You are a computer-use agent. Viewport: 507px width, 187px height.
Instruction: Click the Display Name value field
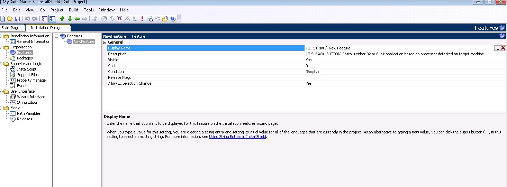pyautogui.click(x=399, y=48)
